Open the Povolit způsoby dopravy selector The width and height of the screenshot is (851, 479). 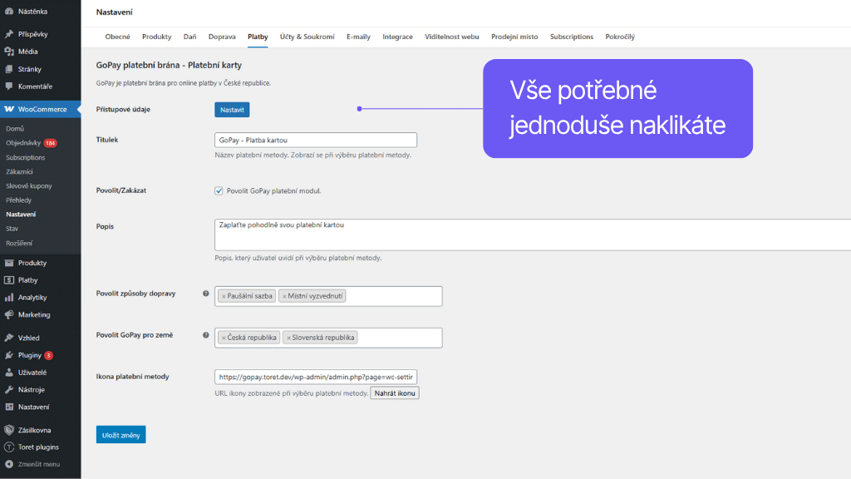click(394, 296)
